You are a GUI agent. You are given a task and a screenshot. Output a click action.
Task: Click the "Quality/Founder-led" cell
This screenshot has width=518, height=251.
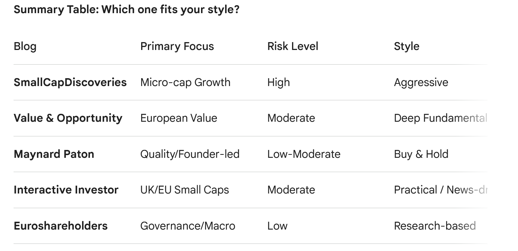190,154
